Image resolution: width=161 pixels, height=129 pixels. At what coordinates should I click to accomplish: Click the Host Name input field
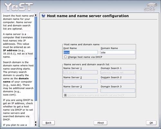click(80, 52)
